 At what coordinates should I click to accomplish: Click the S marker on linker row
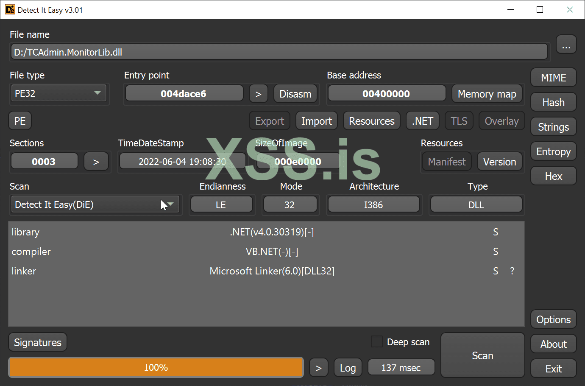496,271
